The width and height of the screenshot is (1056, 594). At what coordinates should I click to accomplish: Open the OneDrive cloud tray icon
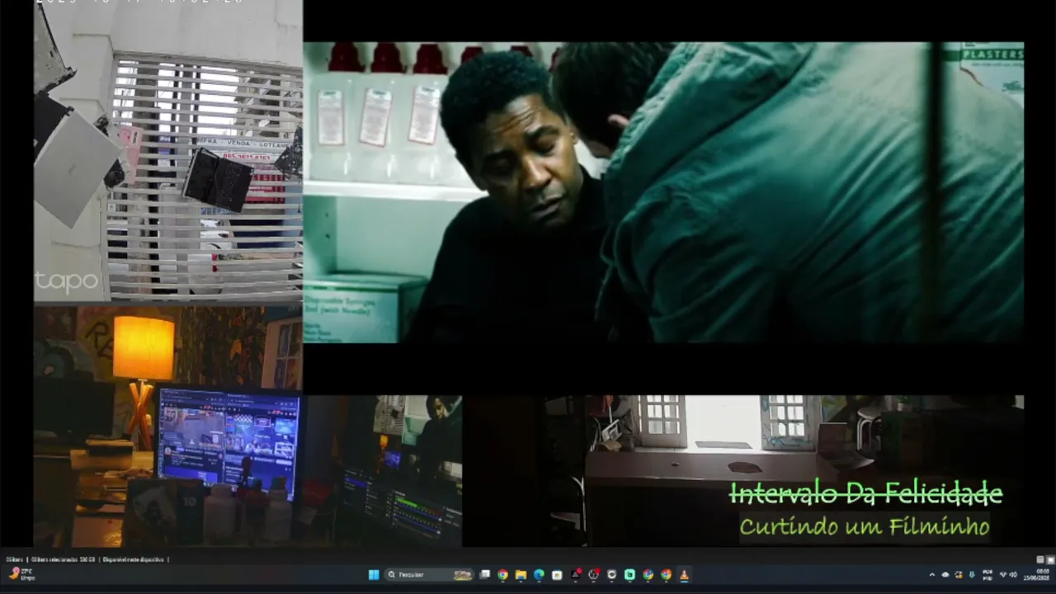(945, 575)
